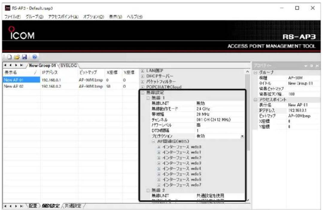
Task: Expand the POPCHAT@Cloud section
Action: 142,87
